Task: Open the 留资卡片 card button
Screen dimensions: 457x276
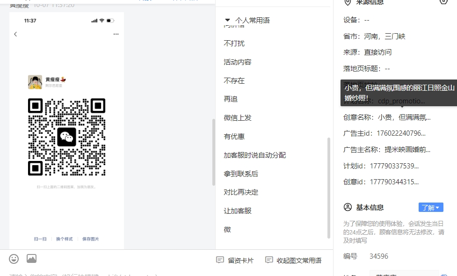Action: tap(235, 260)
